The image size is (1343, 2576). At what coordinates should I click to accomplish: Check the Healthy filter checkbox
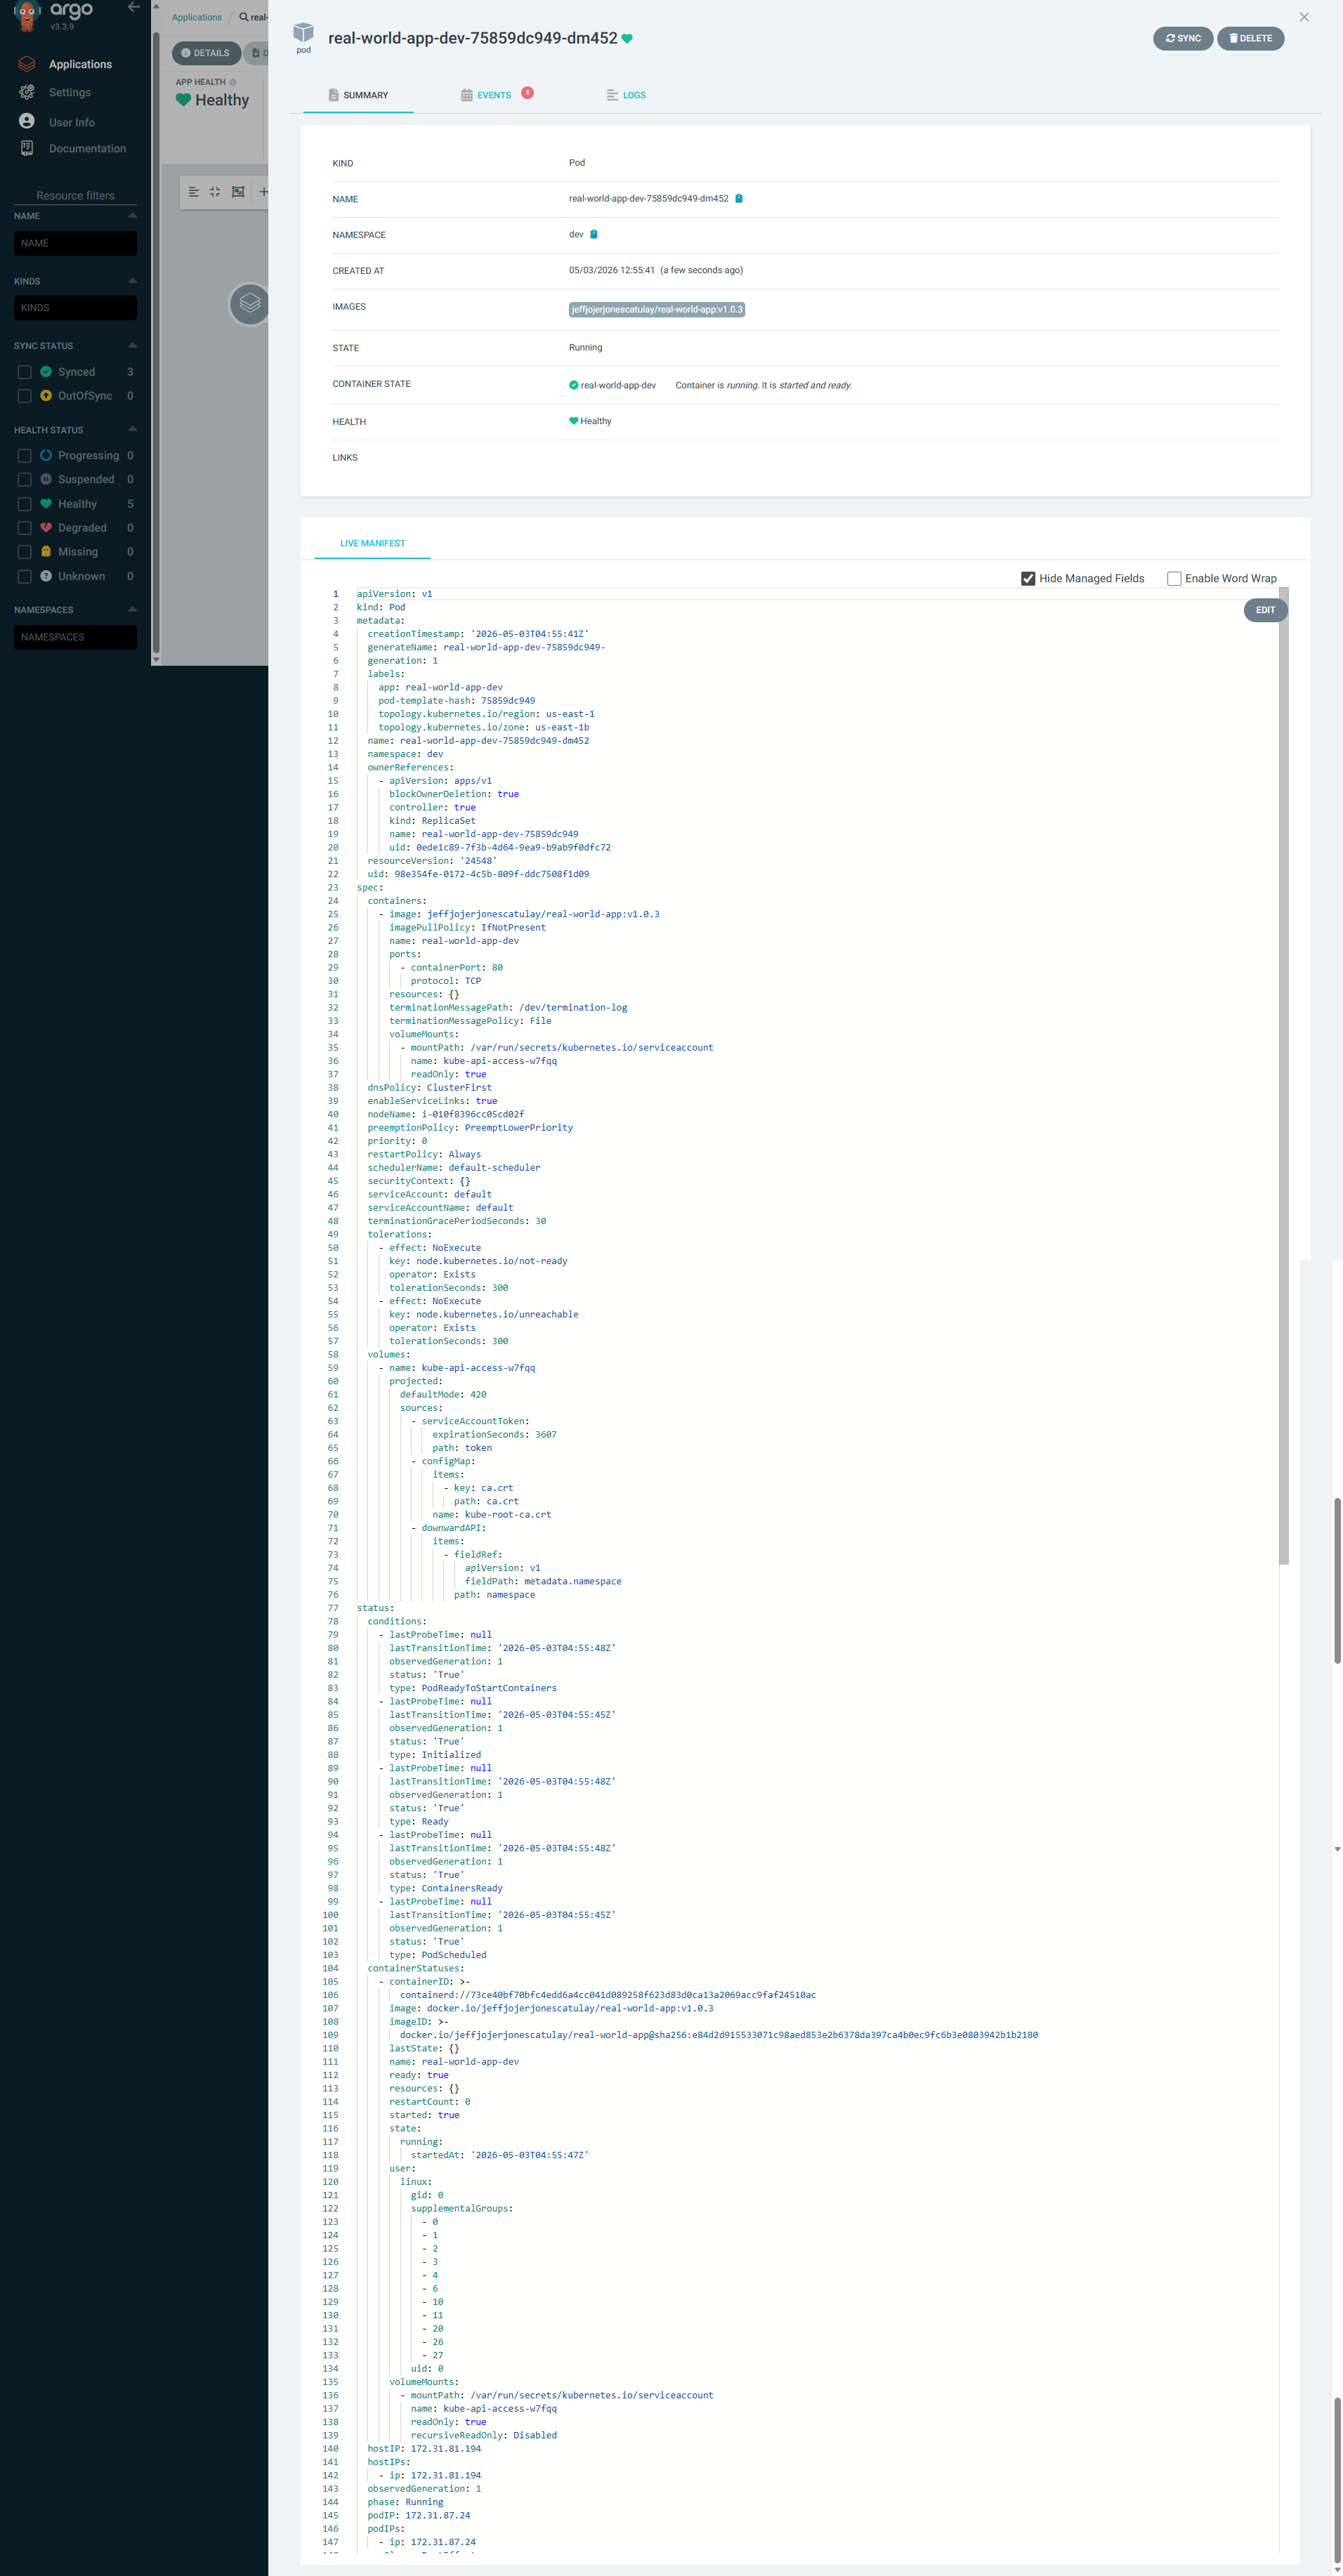[x=25, y=504]
